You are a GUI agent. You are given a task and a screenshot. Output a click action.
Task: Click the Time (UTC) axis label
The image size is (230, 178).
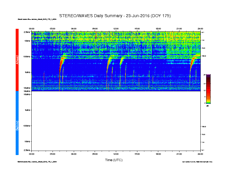pyautogui.click(x=114, y=160)
